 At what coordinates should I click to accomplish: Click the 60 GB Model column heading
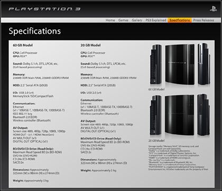click(23, 45)
